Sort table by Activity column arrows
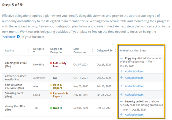172x120 pixels. pos(29,51)
